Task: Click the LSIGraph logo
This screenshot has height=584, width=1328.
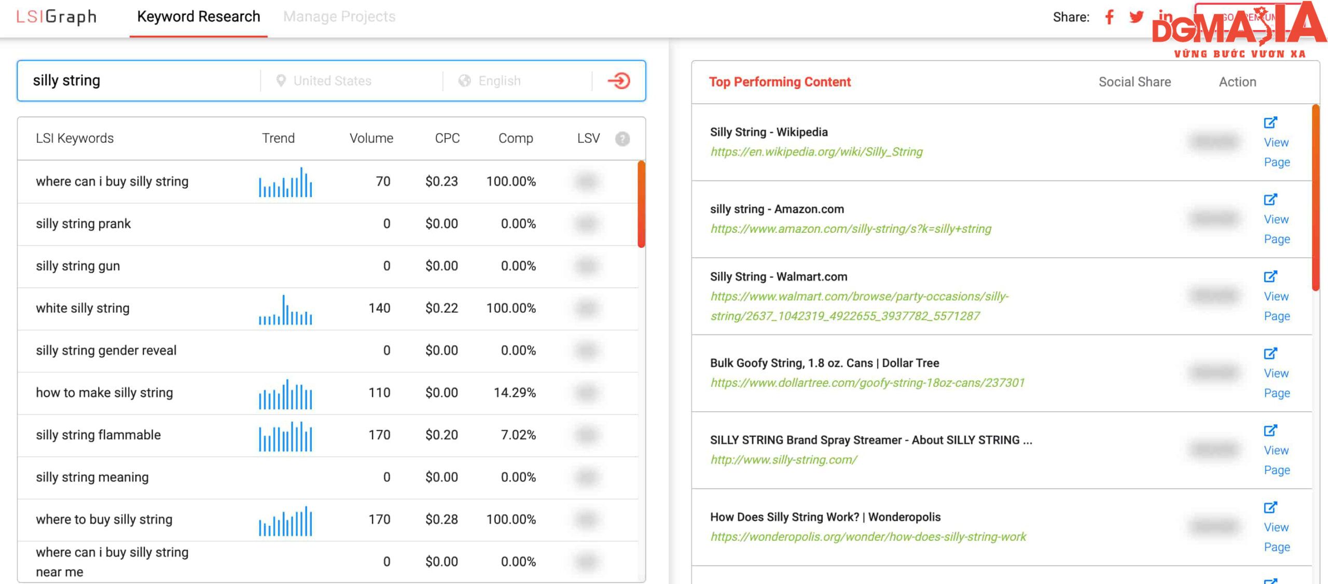Action: pyautogui.click(x=57, y=17)
